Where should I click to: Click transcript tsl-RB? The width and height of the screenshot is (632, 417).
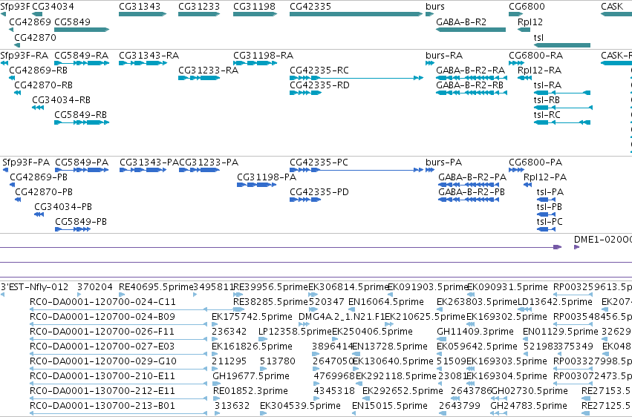click(x=563, y=108)
